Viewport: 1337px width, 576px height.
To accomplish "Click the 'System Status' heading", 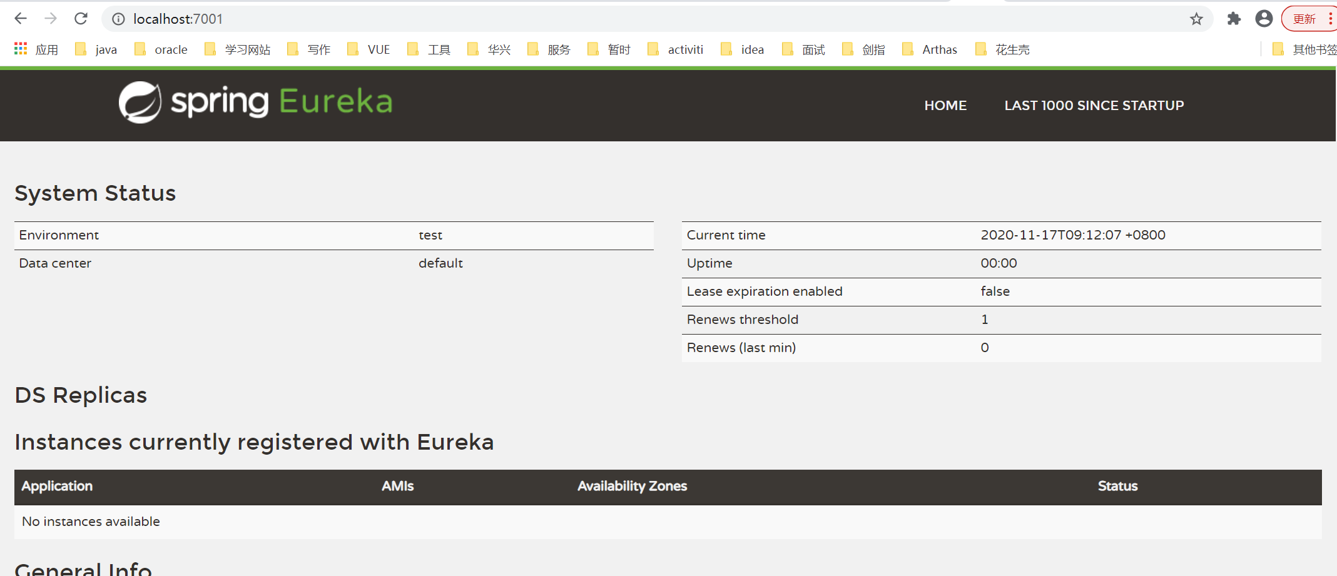I will click(95, 193).
